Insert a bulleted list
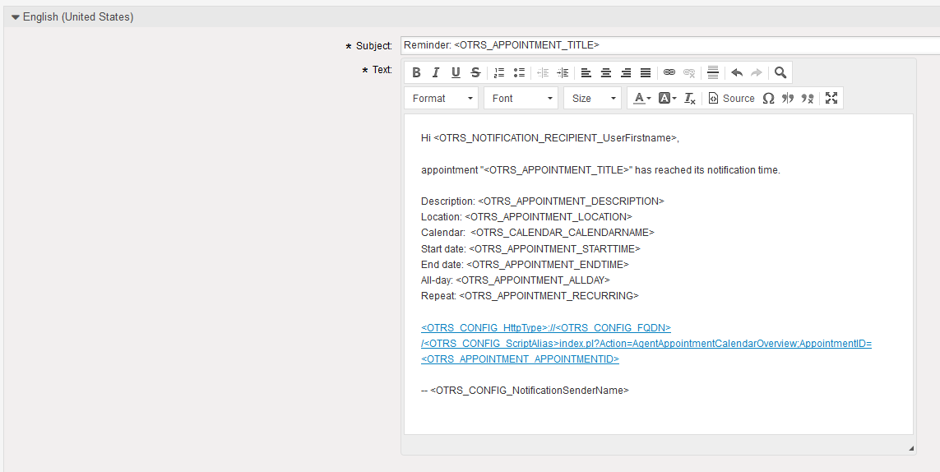Screen dimensions: 940x472 click(x=519, y=72)
